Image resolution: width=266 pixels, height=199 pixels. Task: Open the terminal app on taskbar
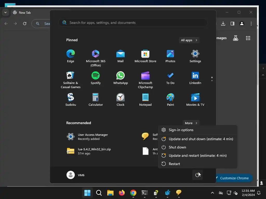[x=144, y=193]
